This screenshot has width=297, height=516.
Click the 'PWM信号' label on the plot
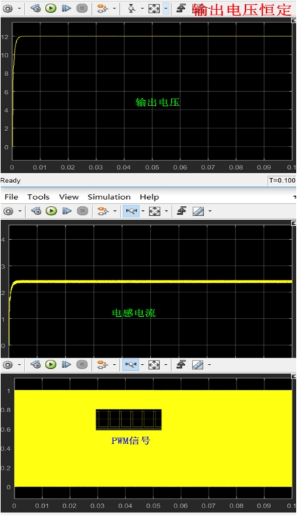130,440
